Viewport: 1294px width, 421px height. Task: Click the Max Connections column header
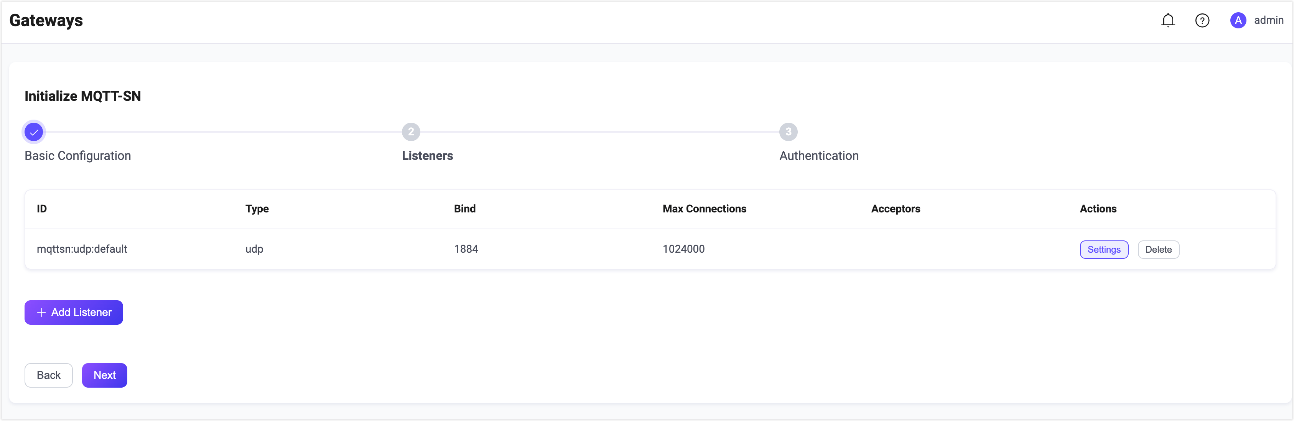(x=704, y=209)
